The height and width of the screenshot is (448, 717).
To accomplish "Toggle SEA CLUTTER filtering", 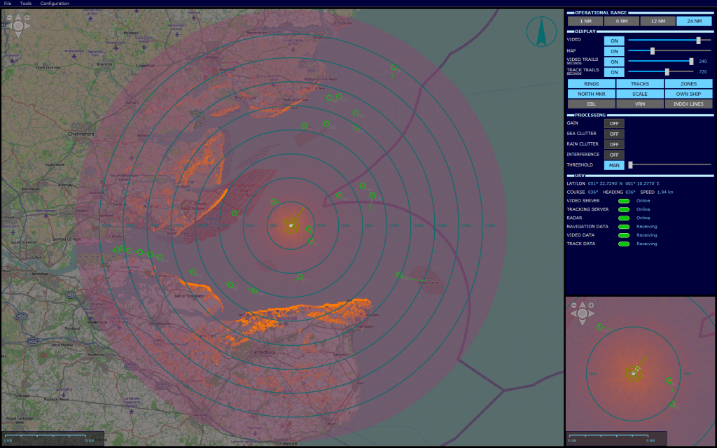I will pos(613,134).
